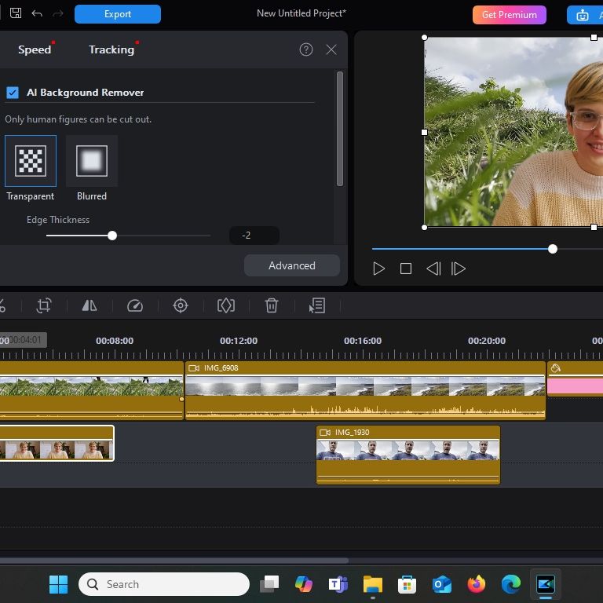Open Copilot from the taskbar

pyautogui.click(x=304, y=584)
